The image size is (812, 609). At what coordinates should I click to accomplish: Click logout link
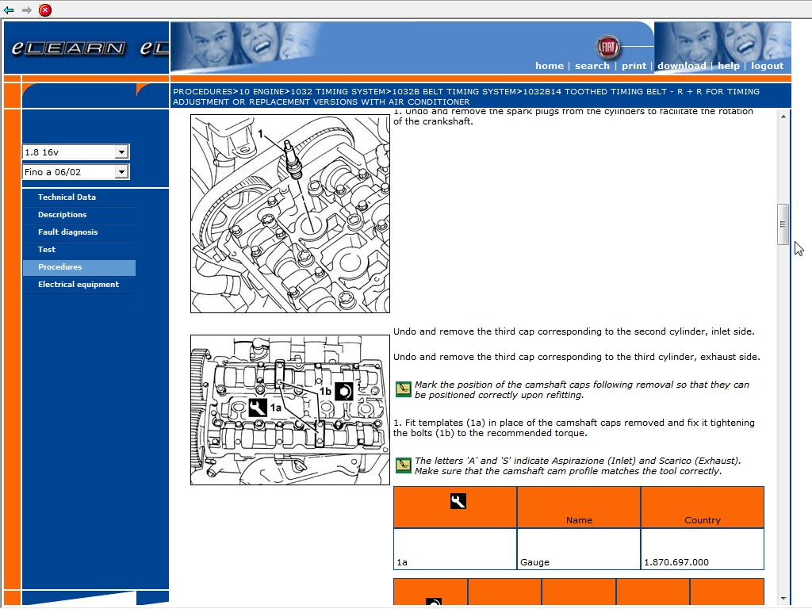point(767,66)
